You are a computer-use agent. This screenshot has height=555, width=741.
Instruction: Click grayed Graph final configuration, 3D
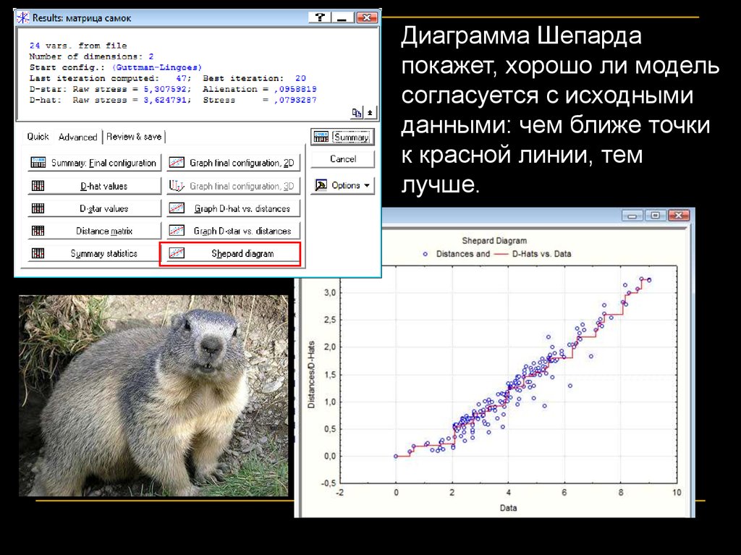[234, 186]
